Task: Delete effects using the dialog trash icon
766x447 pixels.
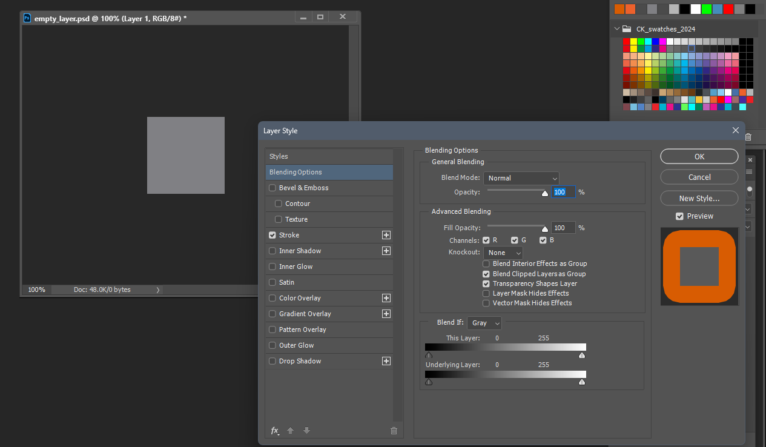Action: point(394,430)
